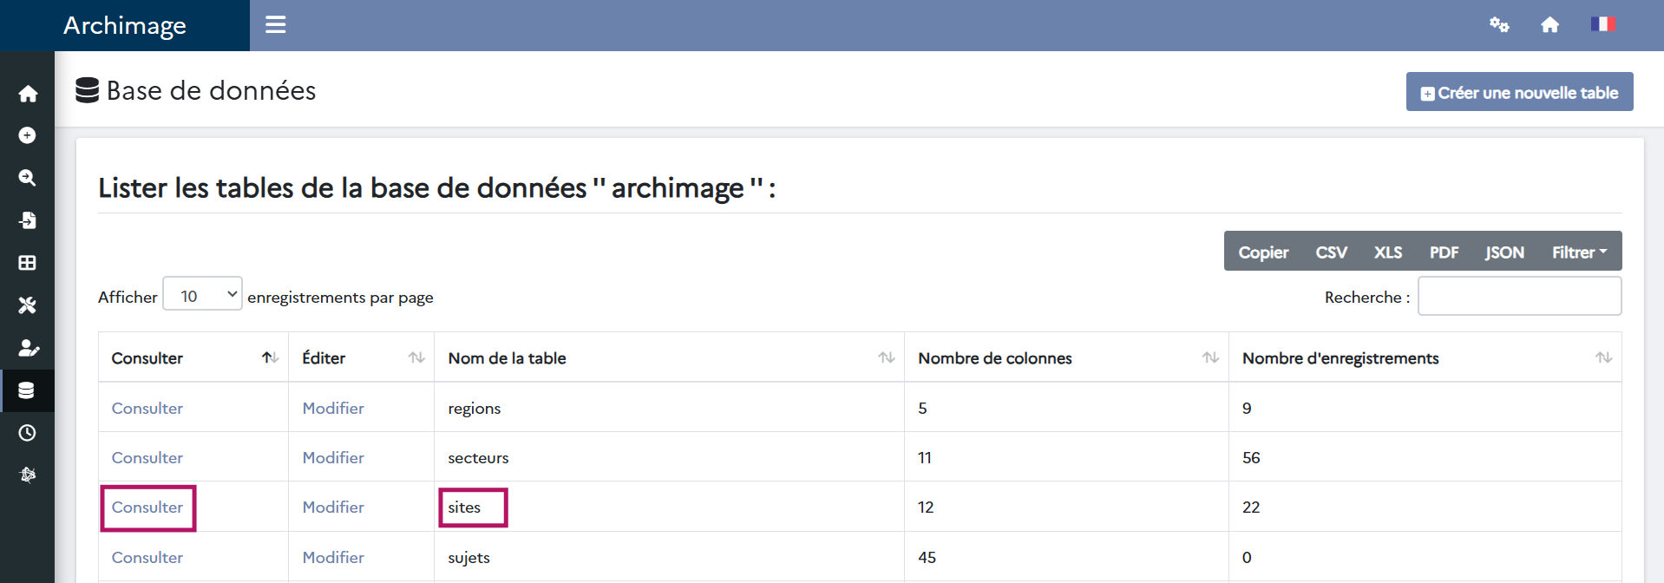Viewport: 1664px width, 583px height.
Task: Focus the Recherche search field
Action: [1519, 297]
